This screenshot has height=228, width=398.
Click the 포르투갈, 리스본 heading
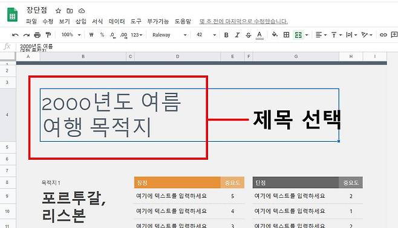(74, 207)
